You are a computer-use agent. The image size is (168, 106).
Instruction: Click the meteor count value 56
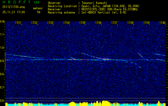point(39,12)
